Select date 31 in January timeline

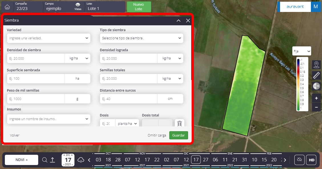tap(244, 160)
